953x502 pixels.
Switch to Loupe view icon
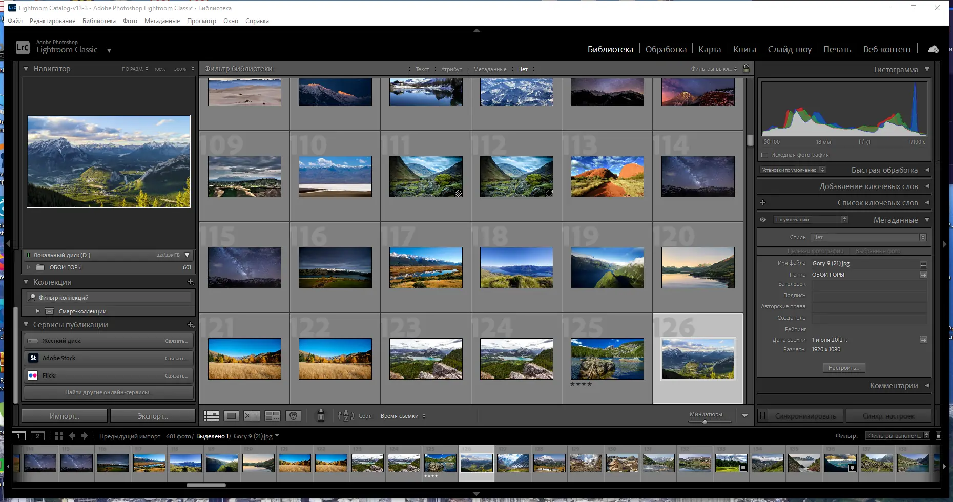click(231, 415)
